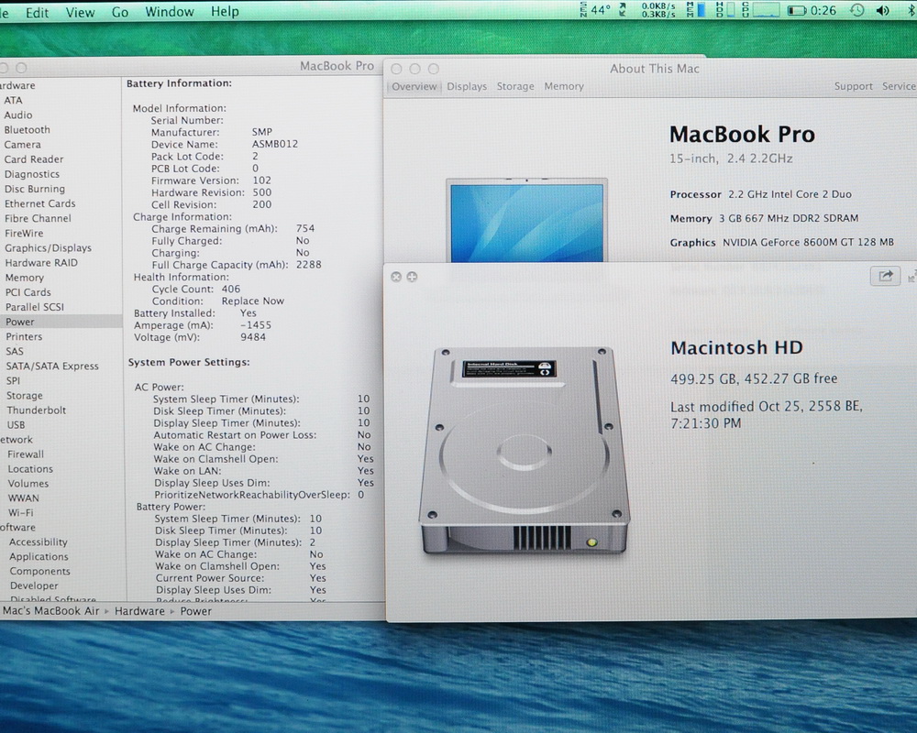Open the View menu
The width and height of the screenshot is (917, 733).
80,12
